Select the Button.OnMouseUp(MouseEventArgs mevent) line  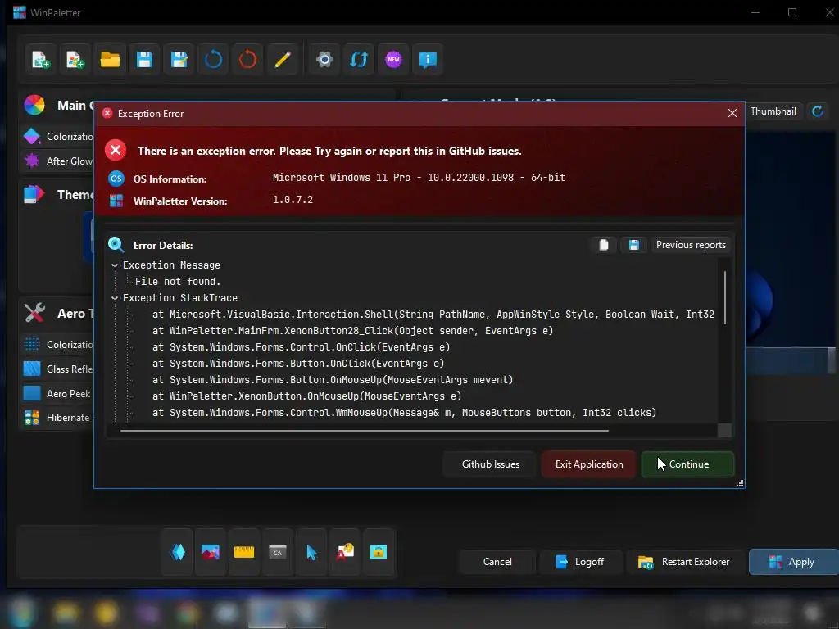pos(333,380)
